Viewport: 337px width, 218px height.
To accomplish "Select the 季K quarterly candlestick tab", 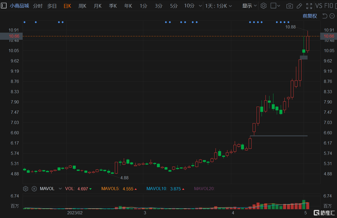I will 113,6.
